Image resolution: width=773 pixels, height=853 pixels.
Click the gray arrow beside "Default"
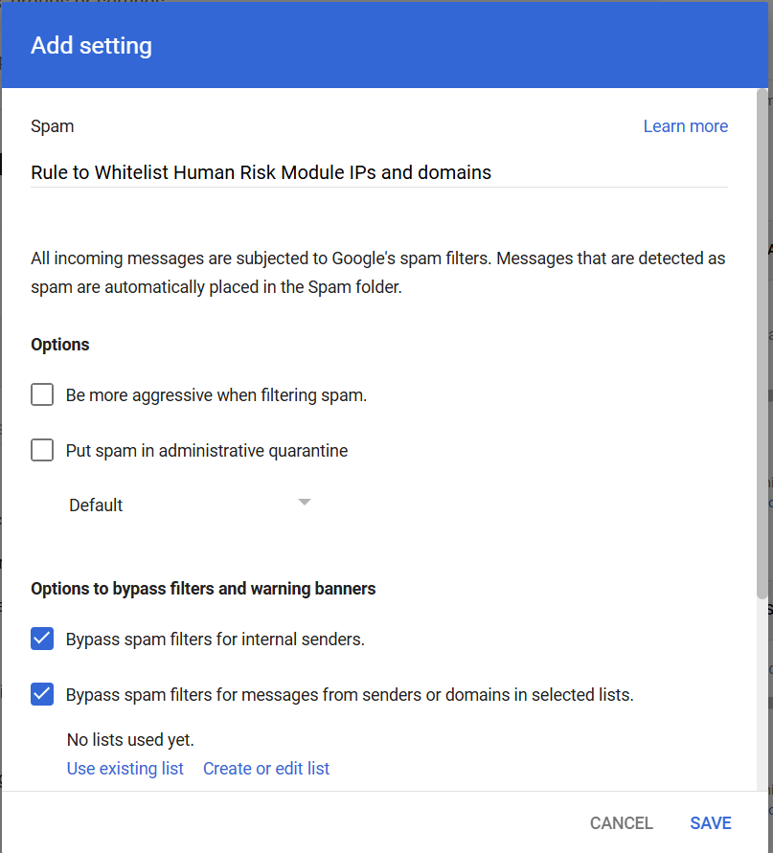(x=305, y=502)
